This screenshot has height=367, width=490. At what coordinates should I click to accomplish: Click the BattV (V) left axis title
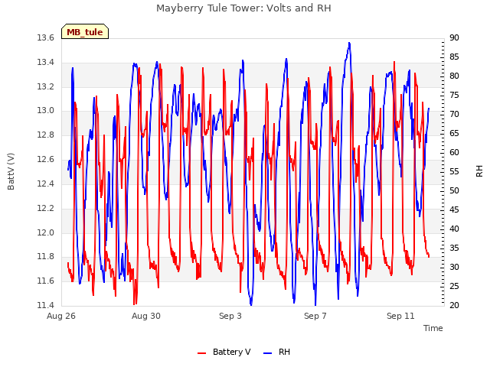[11, 171]
